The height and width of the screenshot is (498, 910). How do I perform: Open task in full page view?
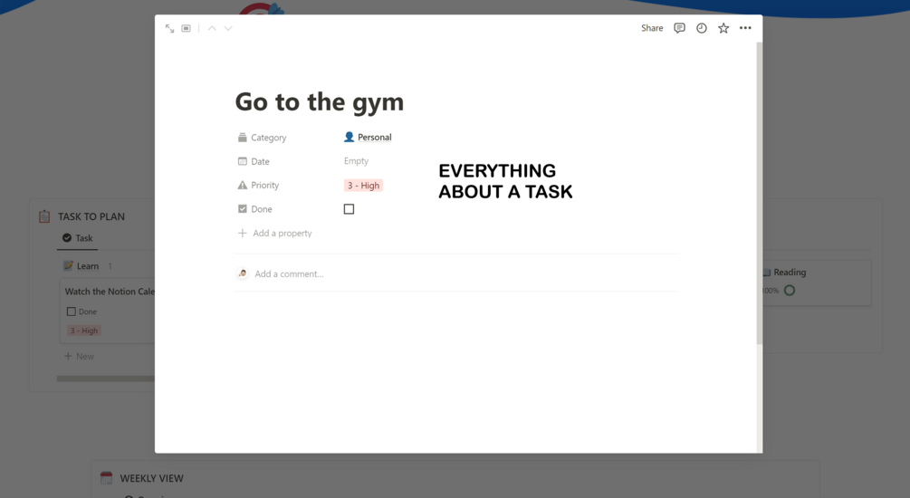click(x=169, y=28)
